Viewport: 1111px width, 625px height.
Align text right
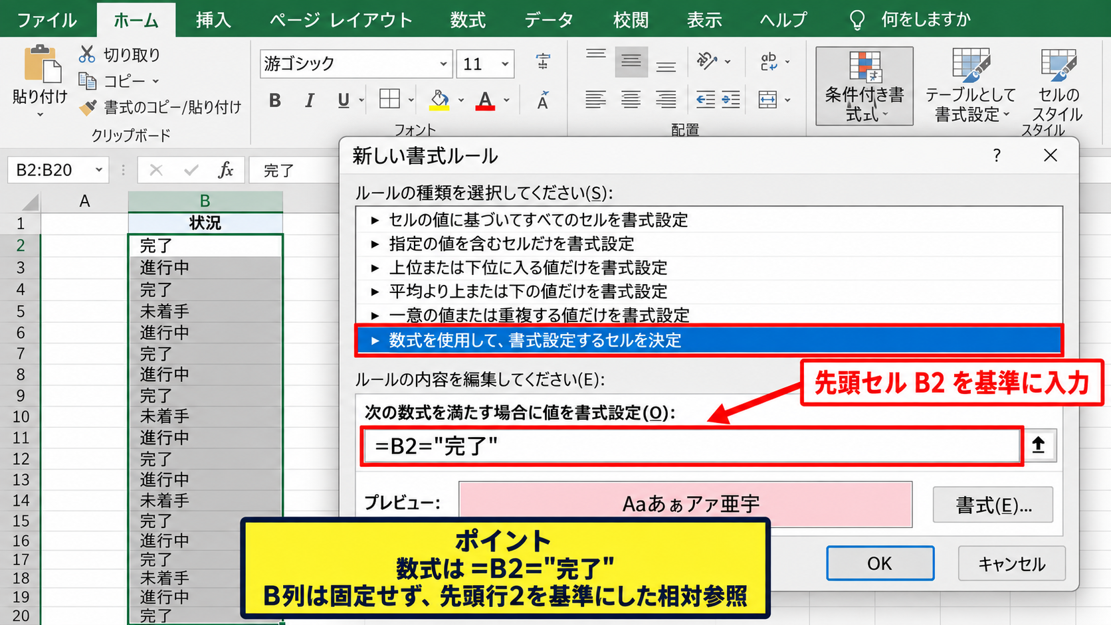[666, 100]
